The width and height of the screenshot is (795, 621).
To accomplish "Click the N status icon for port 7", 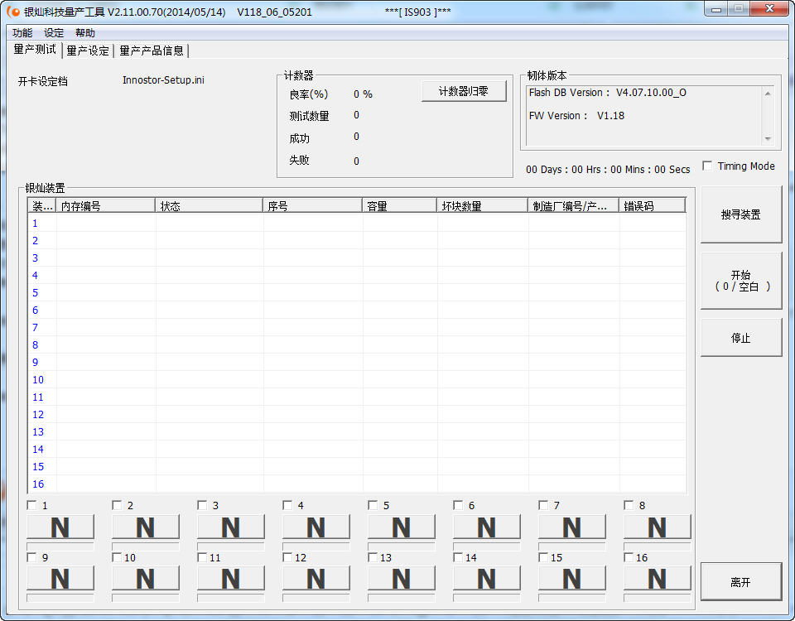I will pyautogui.click(x=572, y=527).
